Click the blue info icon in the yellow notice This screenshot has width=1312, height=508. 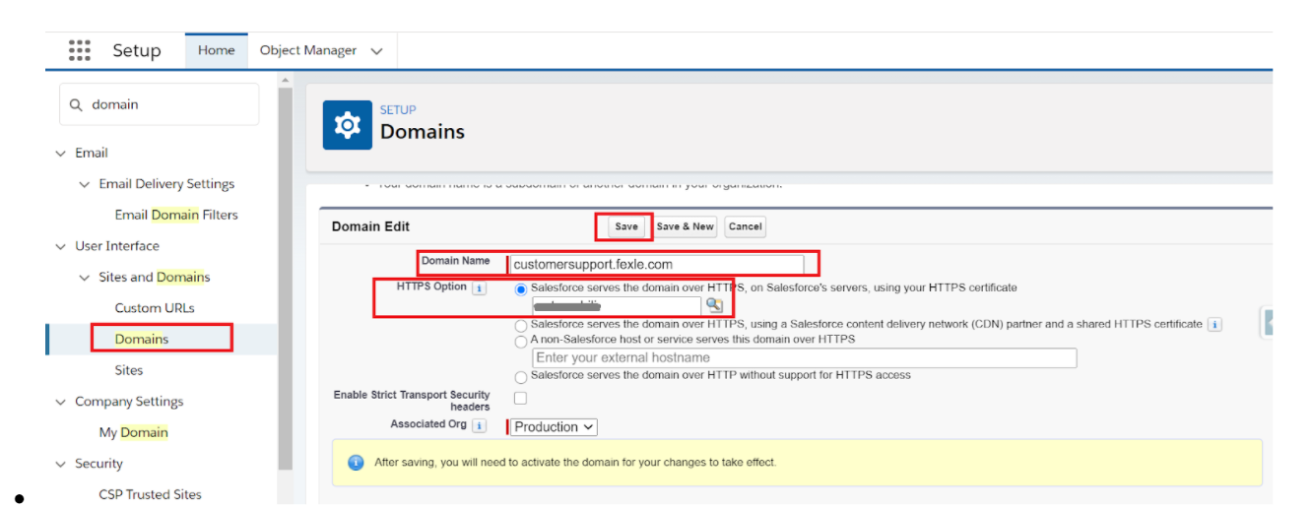(356, 462)
